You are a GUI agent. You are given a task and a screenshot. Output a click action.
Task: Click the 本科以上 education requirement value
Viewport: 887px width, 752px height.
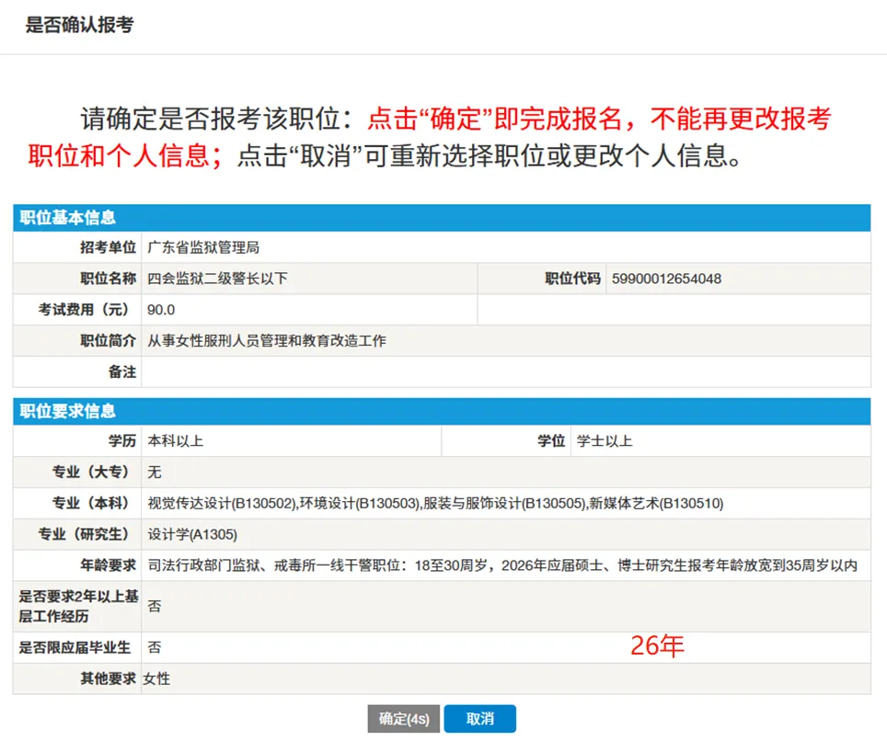tap(176, 441)
